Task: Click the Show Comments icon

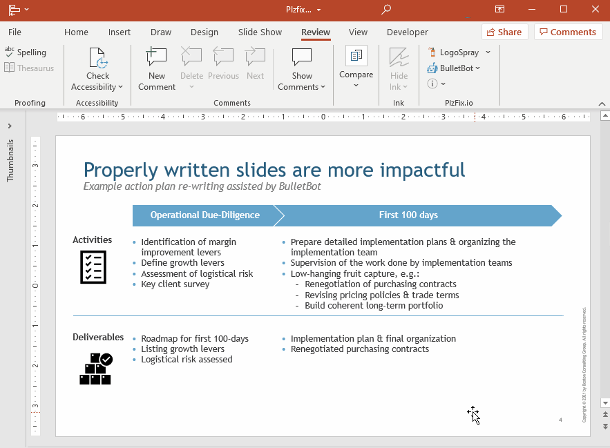Action: click(302, 59)
